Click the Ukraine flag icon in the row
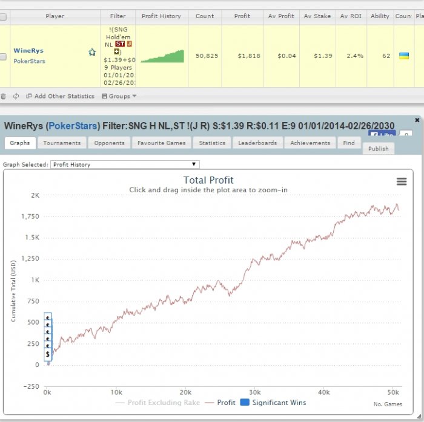Viewport: 424px width, 422px height. coord(404,56)
